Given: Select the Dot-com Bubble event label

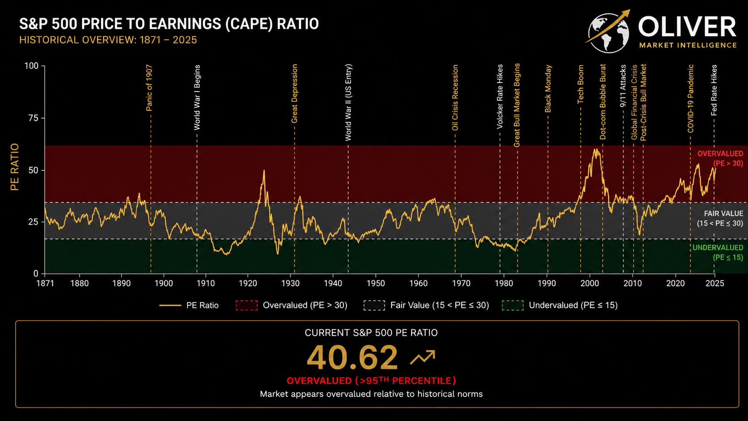Looking at the screenshot, I should (x=603, y=102).
